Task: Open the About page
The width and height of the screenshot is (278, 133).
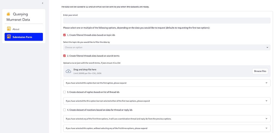Action: (24, 29)
